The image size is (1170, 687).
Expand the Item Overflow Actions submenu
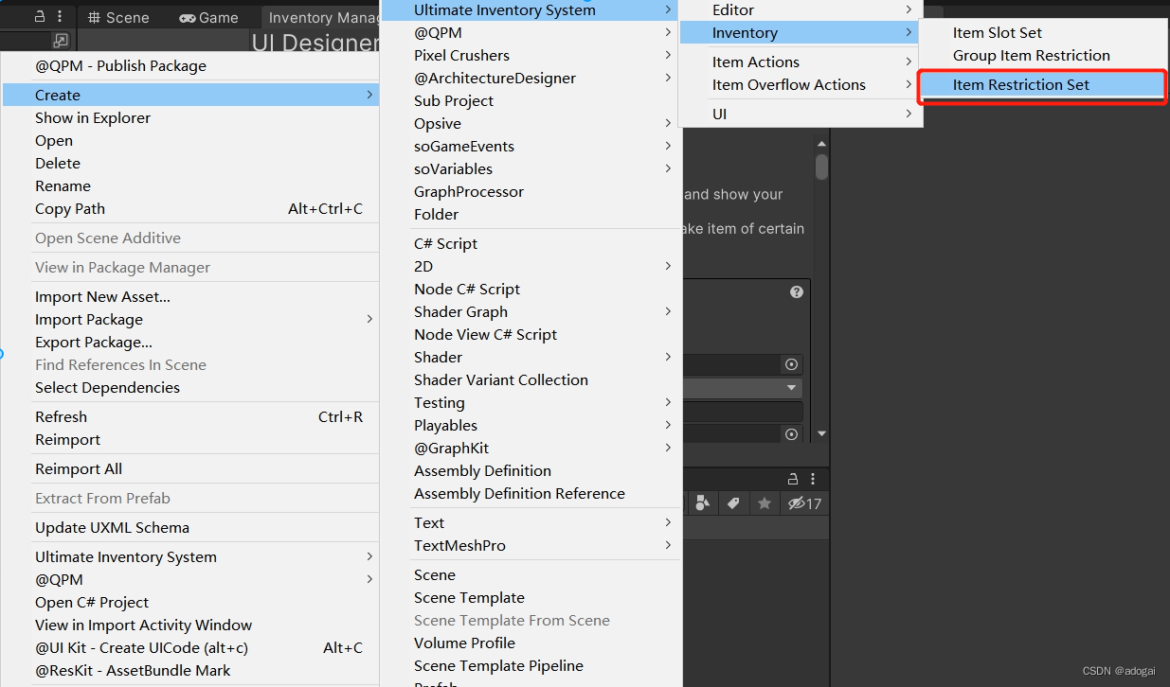click(800, 84)
